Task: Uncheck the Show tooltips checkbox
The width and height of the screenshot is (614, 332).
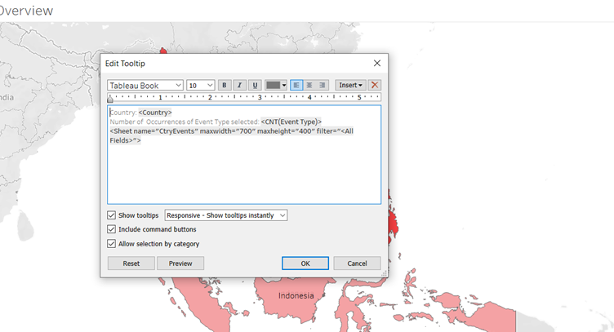Action: pos(112,215)
